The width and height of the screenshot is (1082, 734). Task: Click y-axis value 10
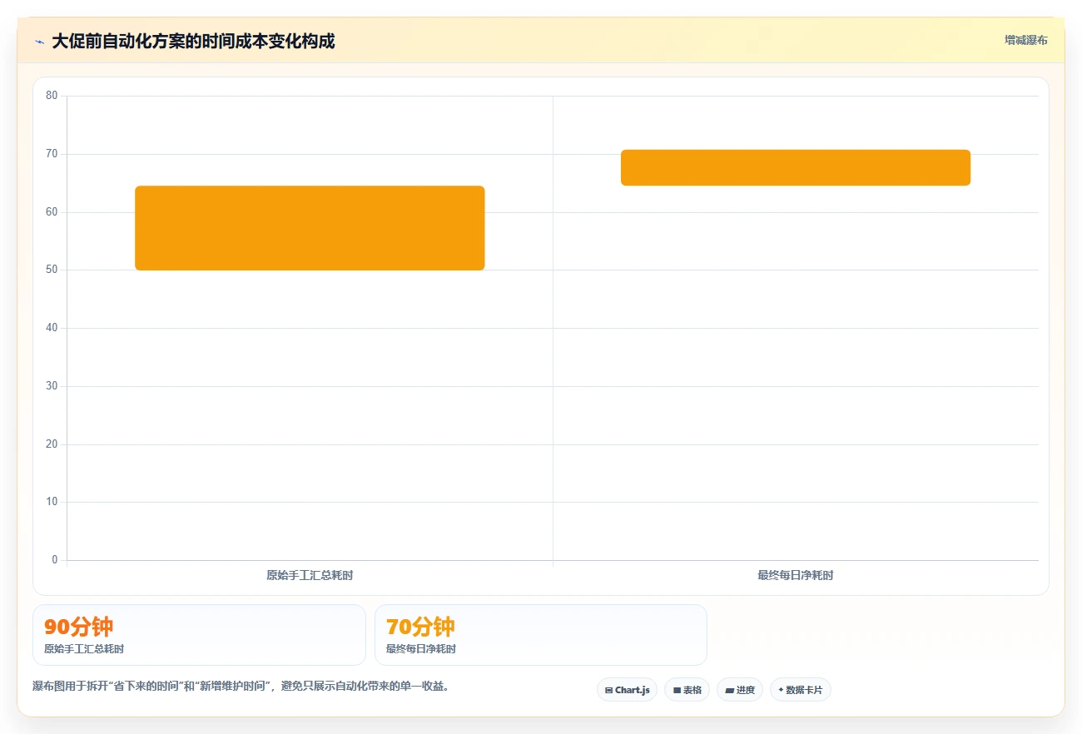[52, 502]
